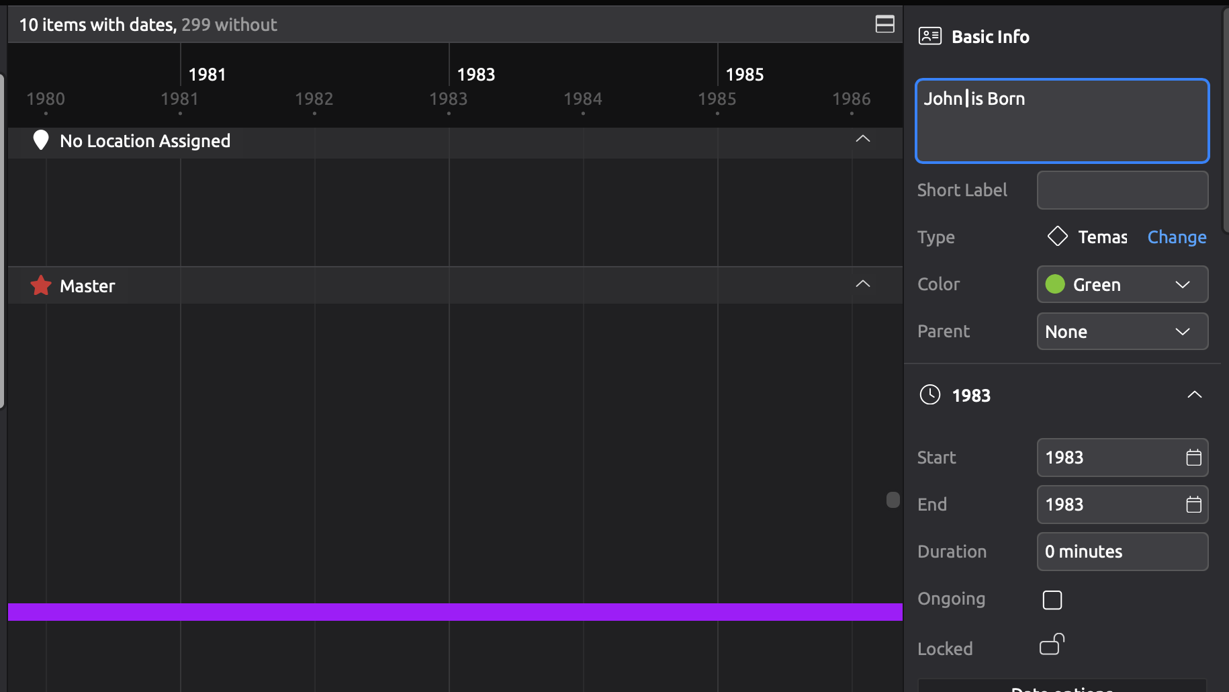Click the 1980 year marker on ruler
Image resolution: width=1229 pixels, height=692 pixels.
tap(46, 99)
